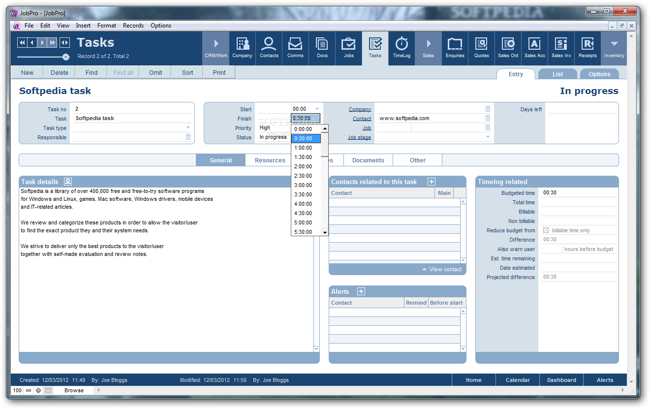Open the Task type dropdown
650x409 pixels.
click(188, 128)
